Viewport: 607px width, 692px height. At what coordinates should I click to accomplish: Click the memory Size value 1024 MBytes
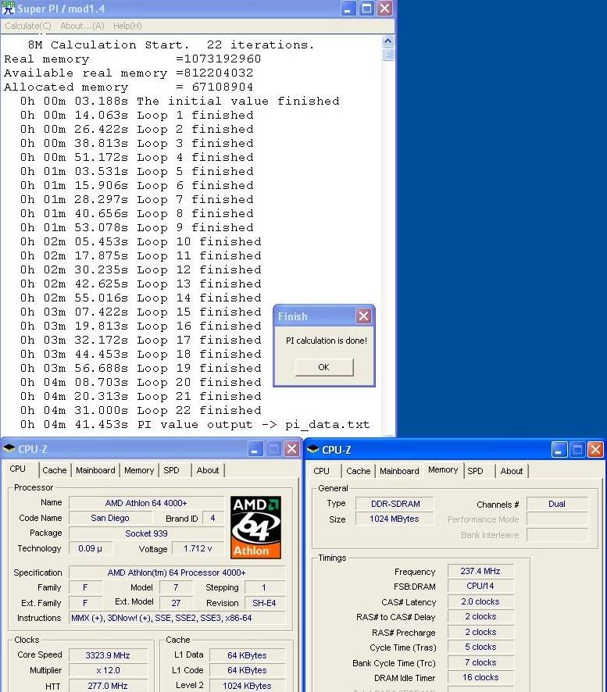pos(395,519)
